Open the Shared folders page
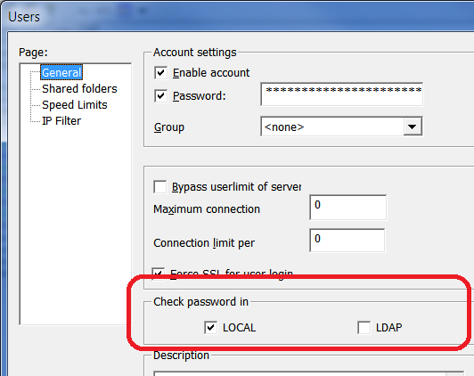Image resolution: width=474 pixels, height=376 pixels. click(x=79, y=89)
